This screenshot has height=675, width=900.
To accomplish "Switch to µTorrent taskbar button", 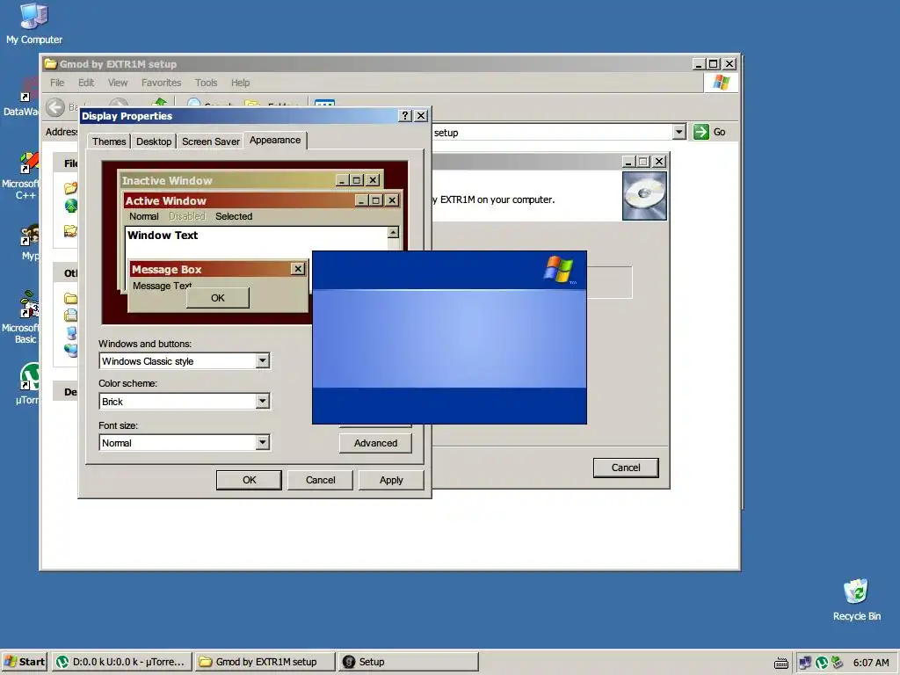I will click(121, 662).
